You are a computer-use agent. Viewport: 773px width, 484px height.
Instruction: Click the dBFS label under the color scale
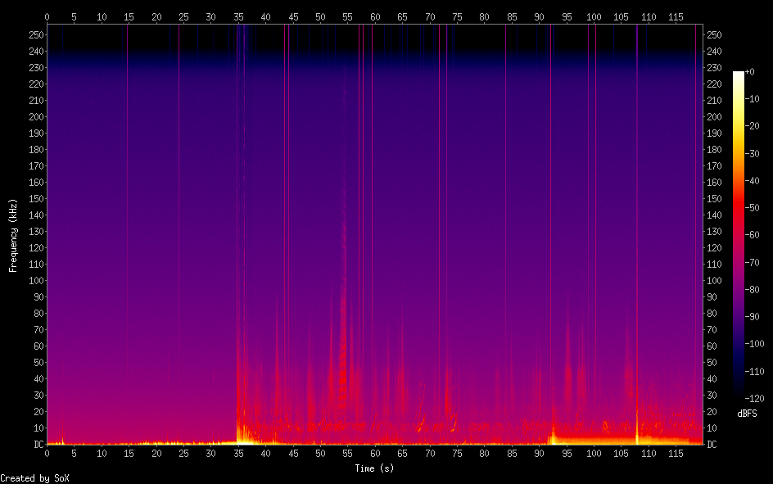click(747, 414)
